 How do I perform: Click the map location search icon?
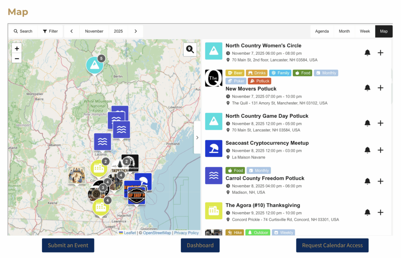point(190,49)
